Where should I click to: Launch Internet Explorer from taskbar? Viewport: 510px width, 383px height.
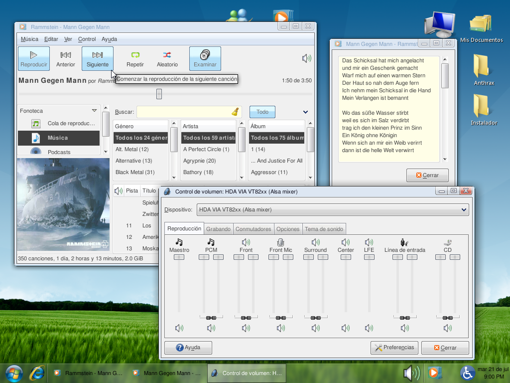click(37, 373)
